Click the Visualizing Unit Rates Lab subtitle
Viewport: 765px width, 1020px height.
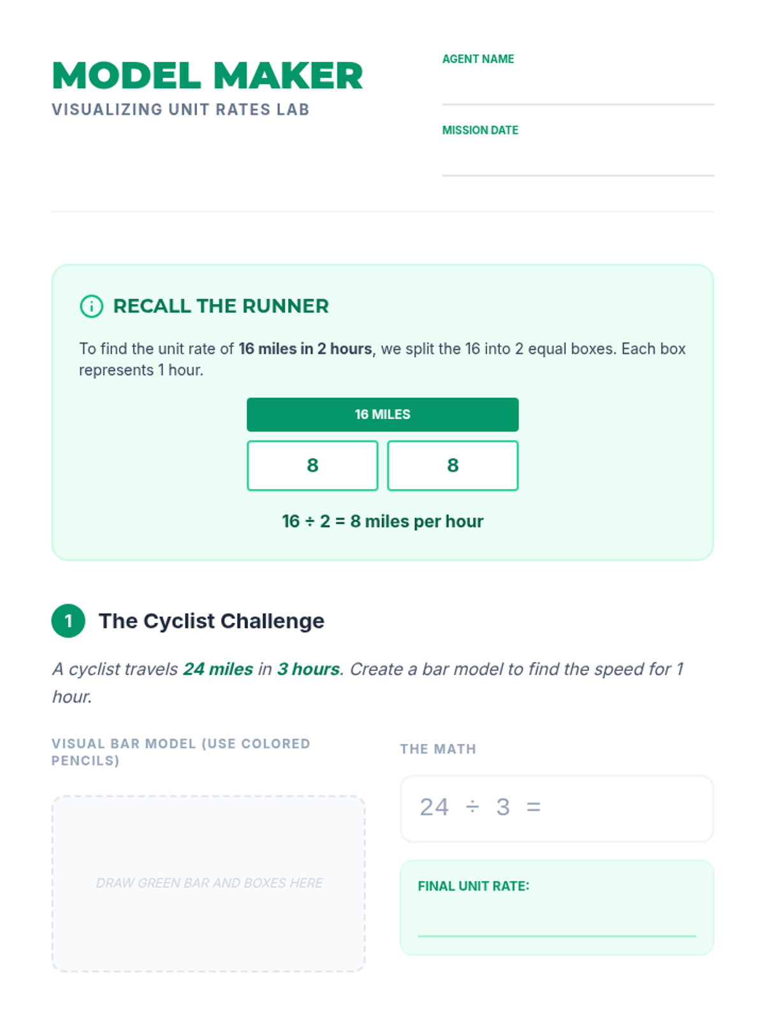pyautogui.click(x=180, y=110)
